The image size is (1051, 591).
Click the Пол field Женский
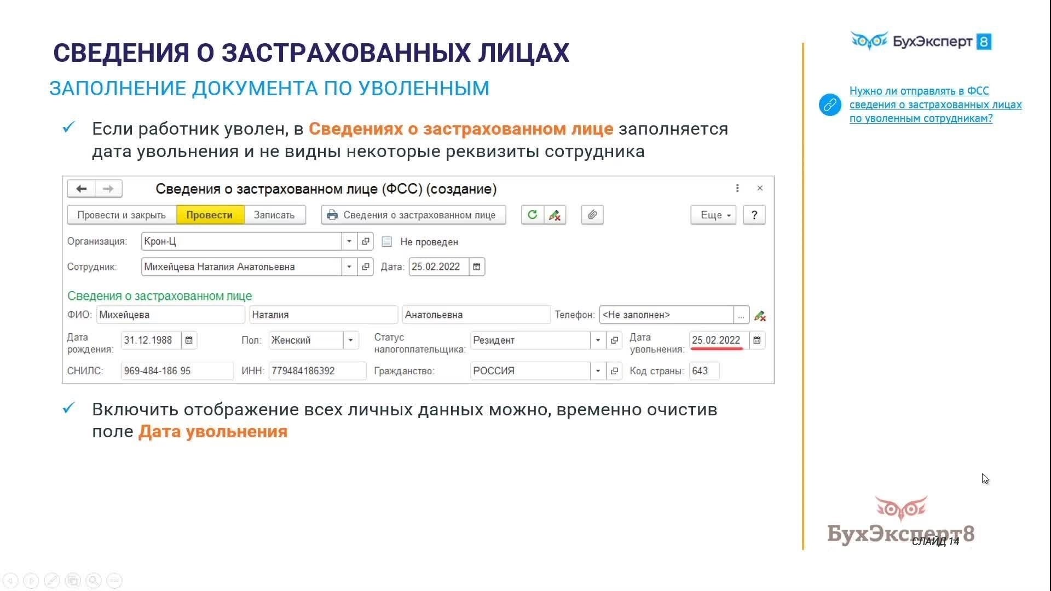click(306, 340)
